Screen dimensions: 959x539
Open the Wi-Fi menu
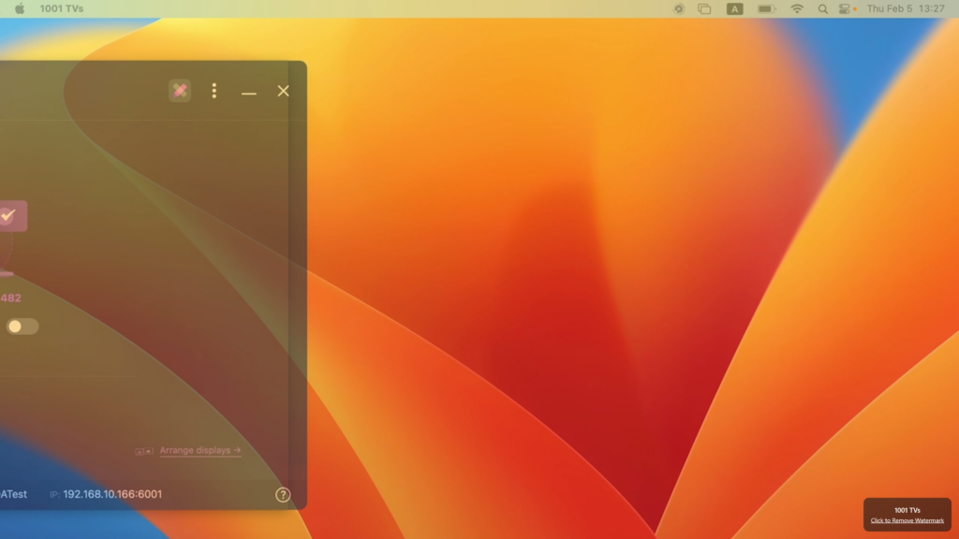coord(797,8)
